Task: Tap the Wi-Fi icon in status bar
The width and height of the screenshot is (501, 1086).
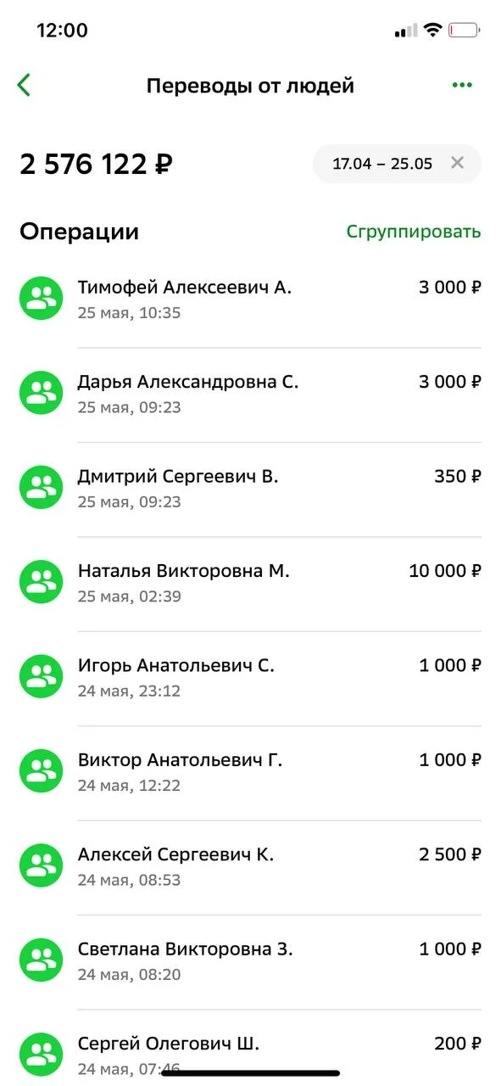Action: (x=434, y=28)
